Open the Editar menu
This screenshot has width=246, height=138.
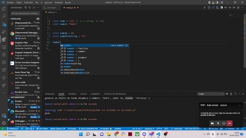click(x=19, y=3)
